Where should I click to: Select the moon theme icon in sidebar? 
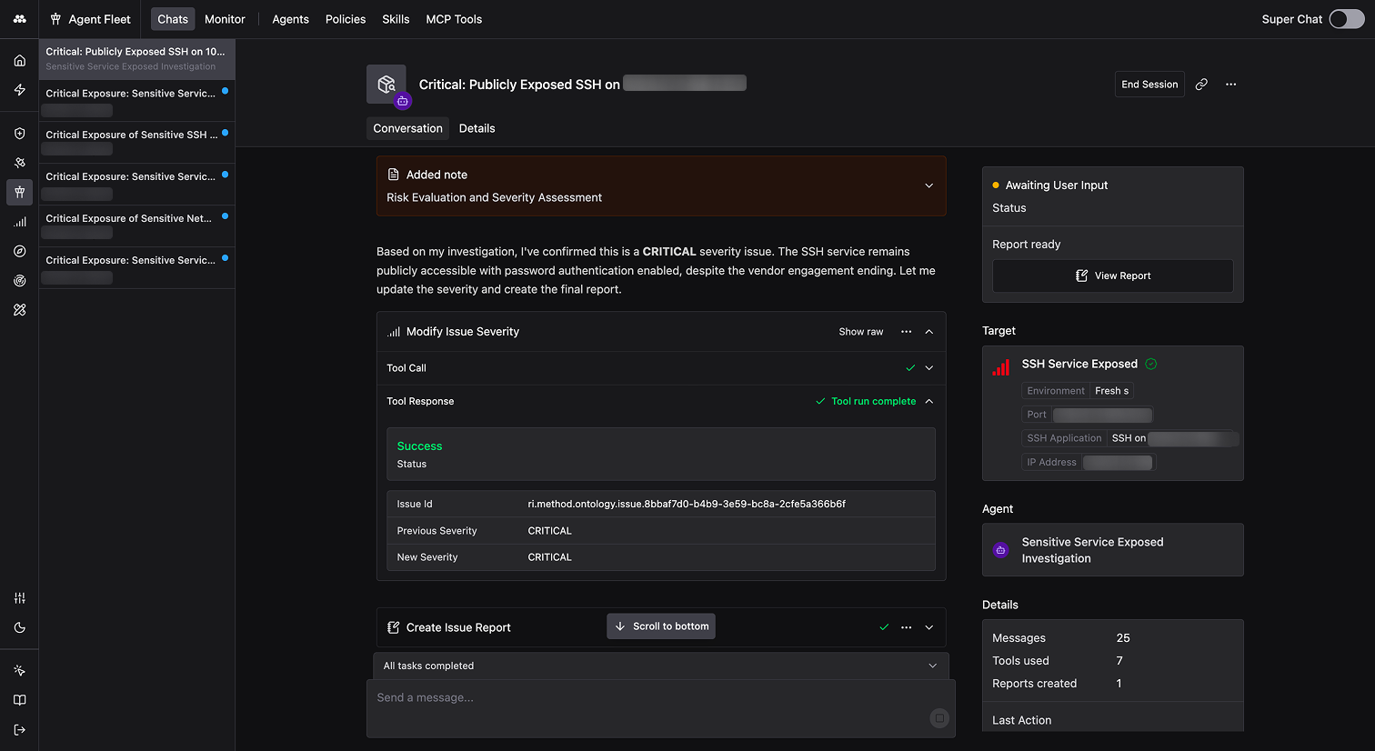pos(19,627)
